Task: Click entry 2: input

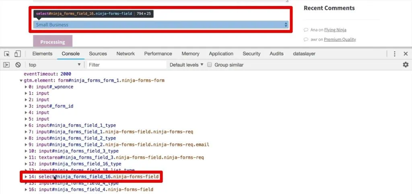Action: [x=39, y=100]
